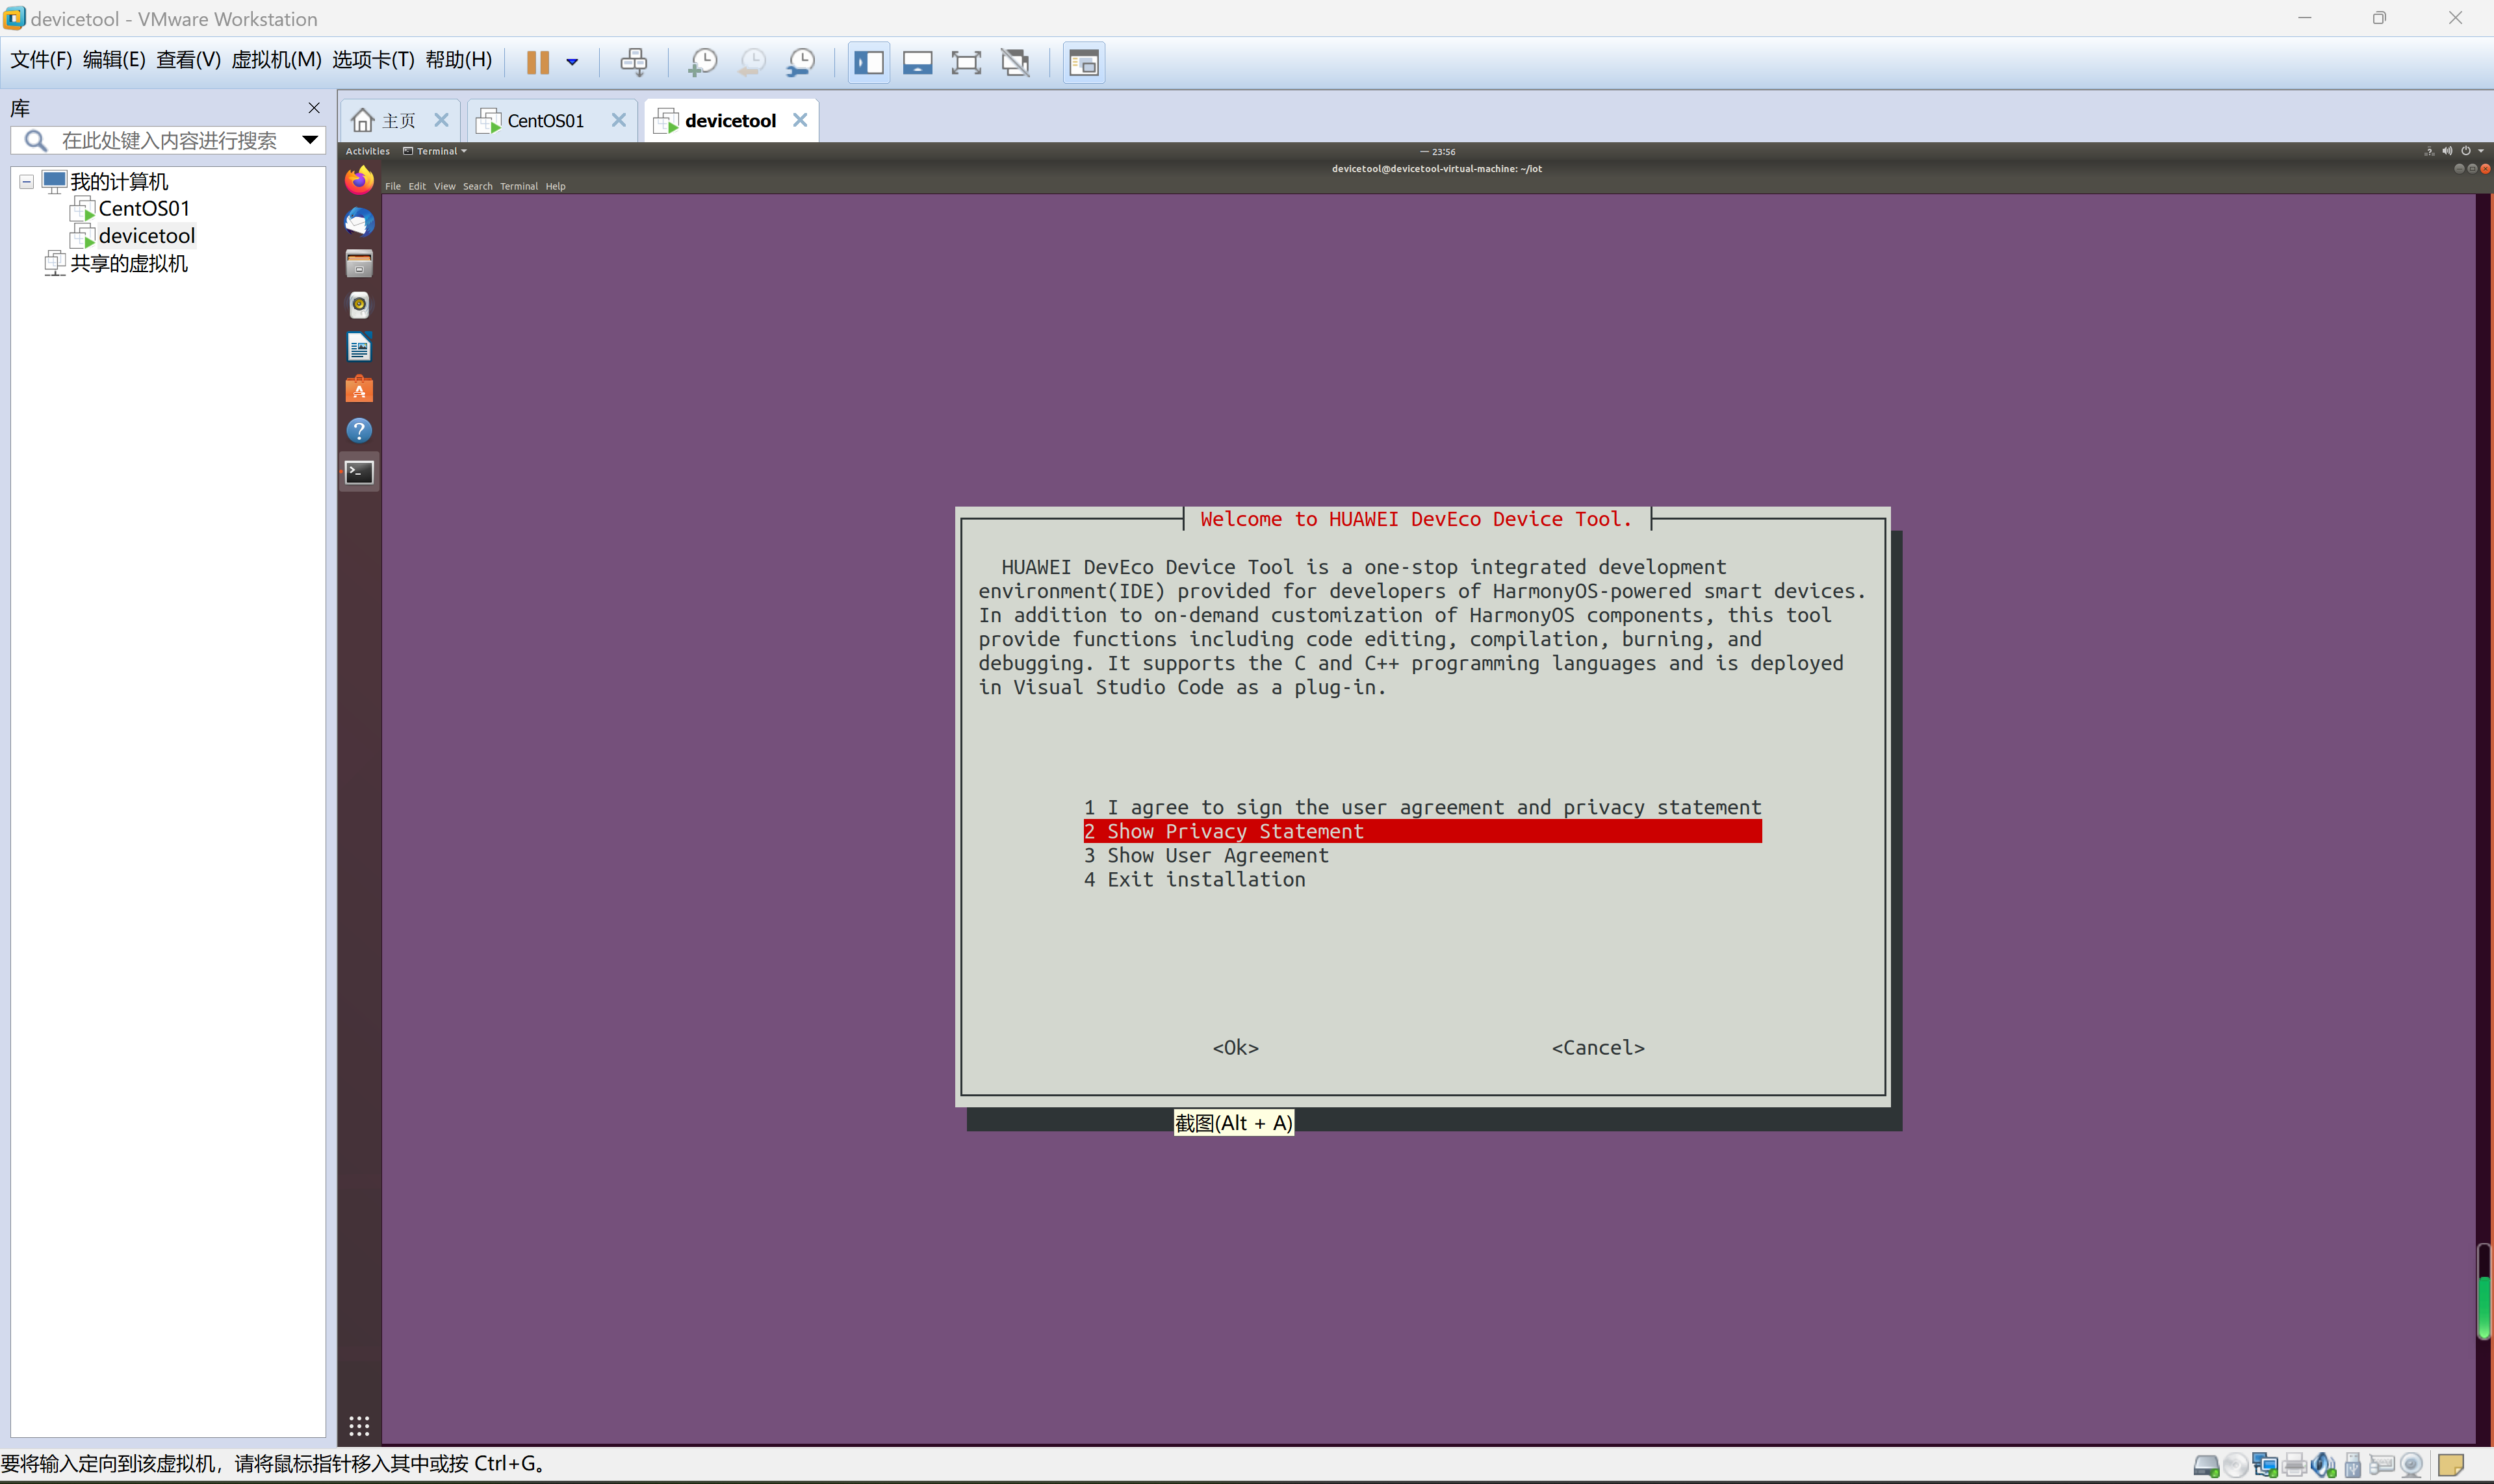Screen dimensions: 2494x1484
Task: Click the library search input field
Action: tap(170, 141)
